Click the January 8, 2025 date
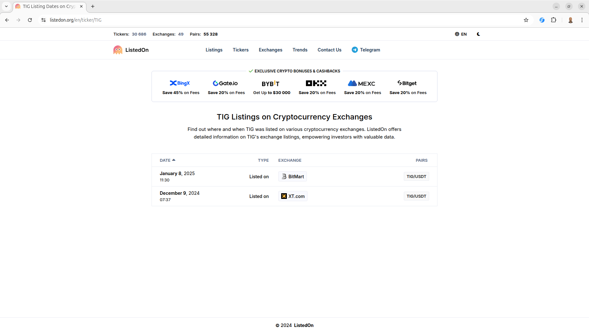589x333 pixels. pyautogui.click(x=177, y=173)
